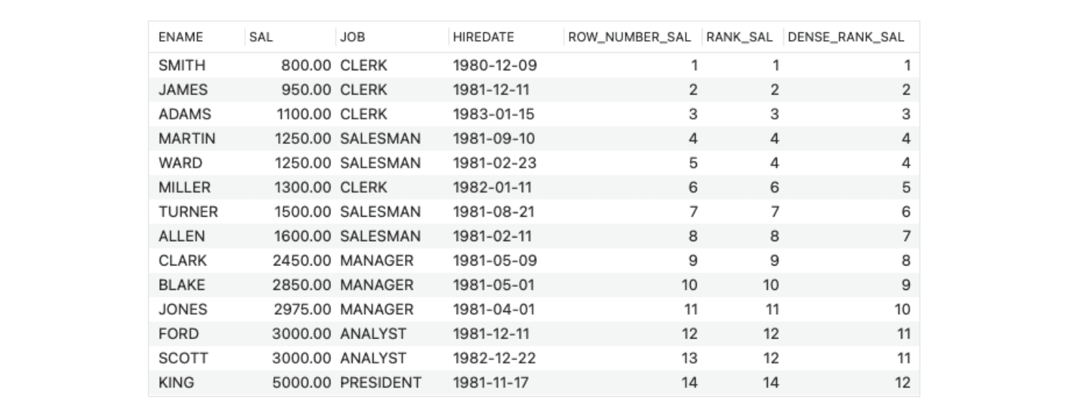Select the ROW_NUMBER_SAL column header
This screenshot has width=1088, height=415.
click(630, 36)
